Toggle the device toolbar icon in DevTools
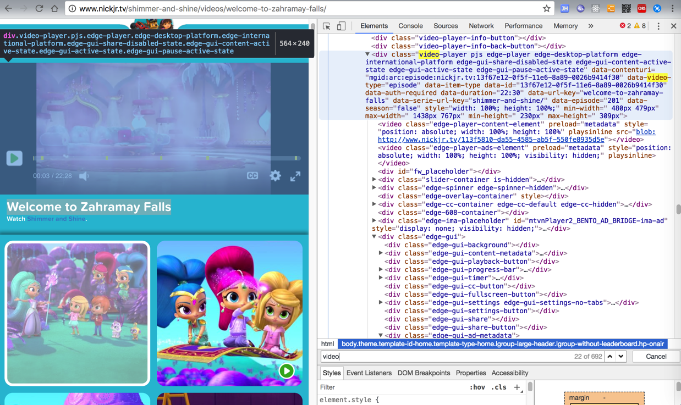 341,26
